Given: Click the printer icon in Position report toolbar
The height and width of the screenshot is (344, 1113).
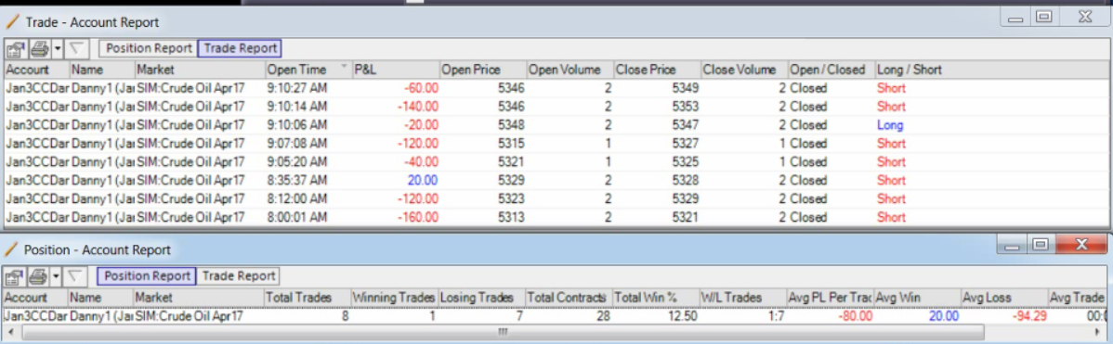Looking at the screenshot, I should coord(38,276).
